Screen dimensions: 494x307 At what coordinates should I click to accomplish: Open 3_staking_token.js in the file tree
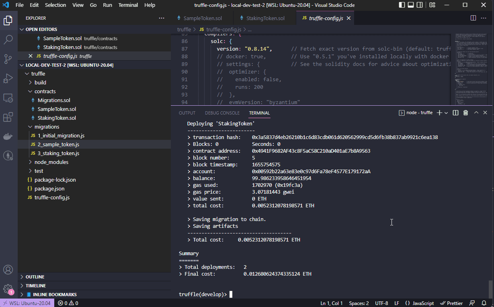(94, 153)
